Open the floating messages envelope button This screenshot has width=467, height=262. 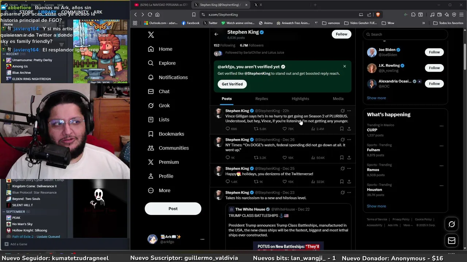[x=452, y=241]
